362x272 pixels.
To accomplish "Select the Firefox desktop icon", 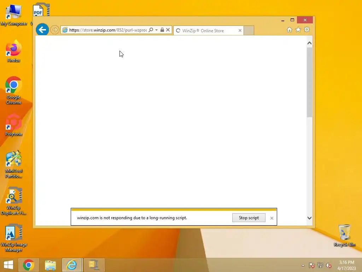I will 14,51.
